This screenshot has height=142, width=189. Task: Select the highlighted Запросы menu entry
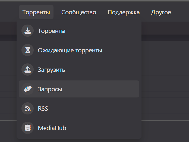coord(50,89)
